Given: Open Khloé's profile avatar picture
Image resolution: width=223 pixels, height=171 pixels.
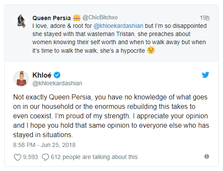Looking at the screenshot, I should click(21, 78).
